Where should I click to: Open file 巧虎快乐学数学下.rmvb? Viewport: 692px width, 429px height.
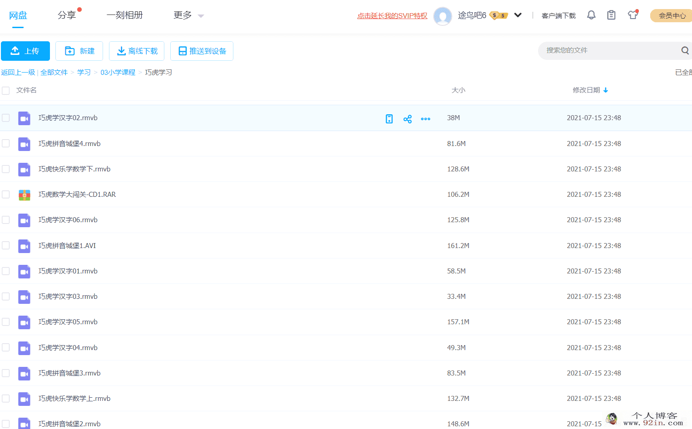[74, 169]
